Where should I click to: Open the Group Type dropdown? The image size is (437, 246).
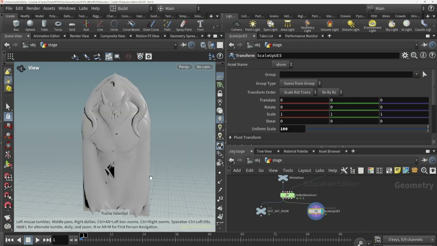(301, 83)
